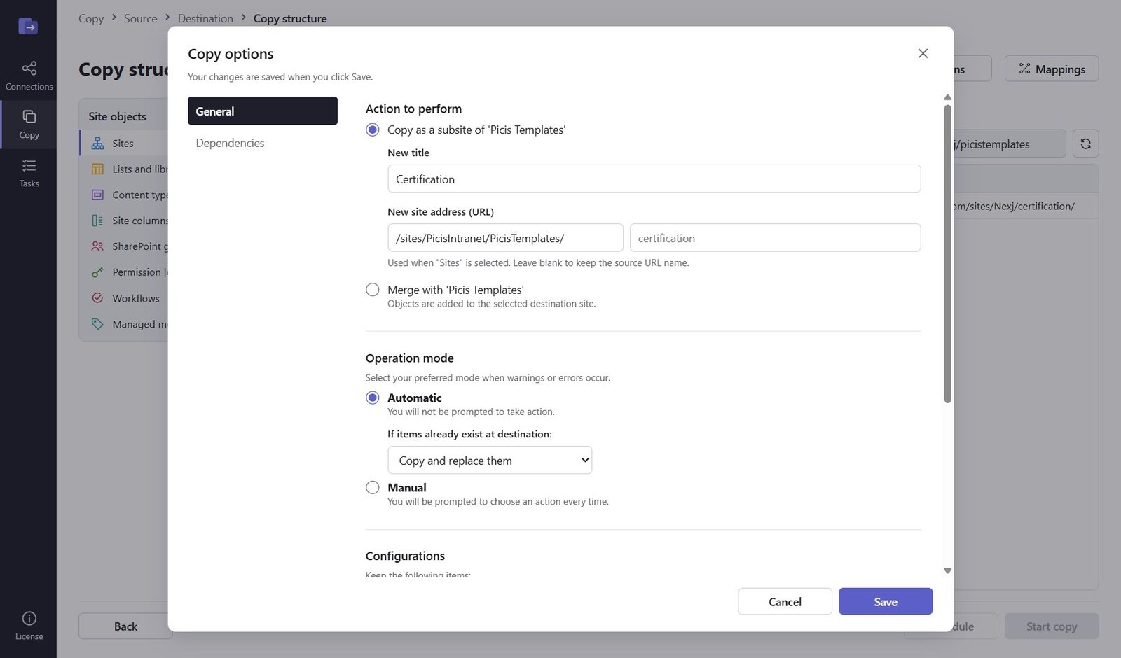Select the Lists and libraries icon
This screenshot has width=1121, height=658.
pos(97,169)
